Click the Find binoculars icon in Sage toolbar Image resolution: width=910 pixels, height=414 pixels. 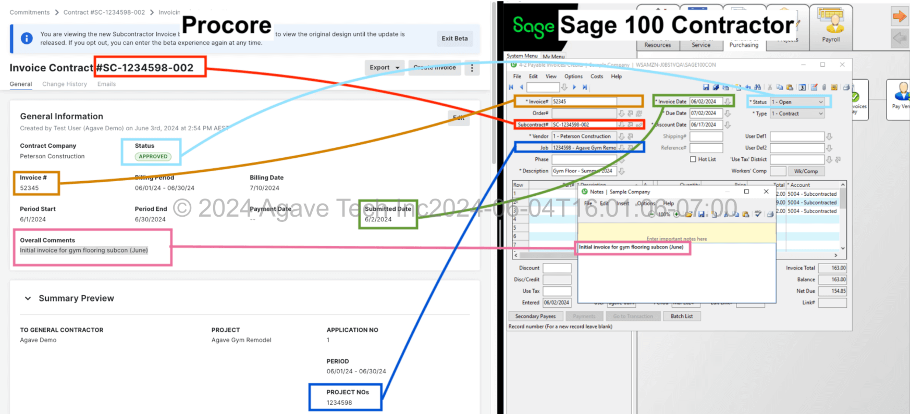(x=757, y=87)
